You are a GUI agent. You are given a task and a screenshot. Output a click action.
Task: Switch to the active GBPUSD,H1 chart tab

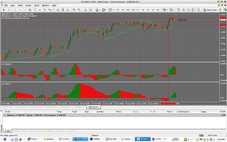pyautogui.click(x=93, y=107)
